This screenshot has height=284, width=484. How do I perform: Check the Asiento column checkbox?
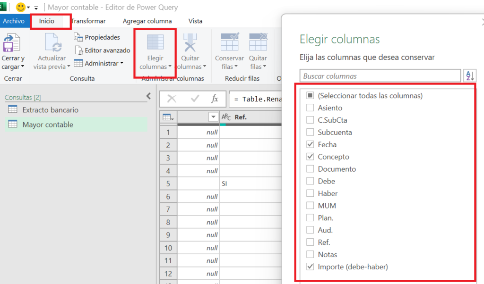click(310, 108)
